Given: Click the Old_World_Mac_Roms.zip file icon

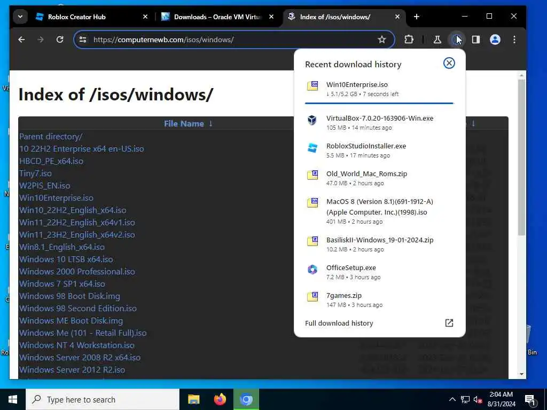Looking at the screenshot, I should (312, 175).
